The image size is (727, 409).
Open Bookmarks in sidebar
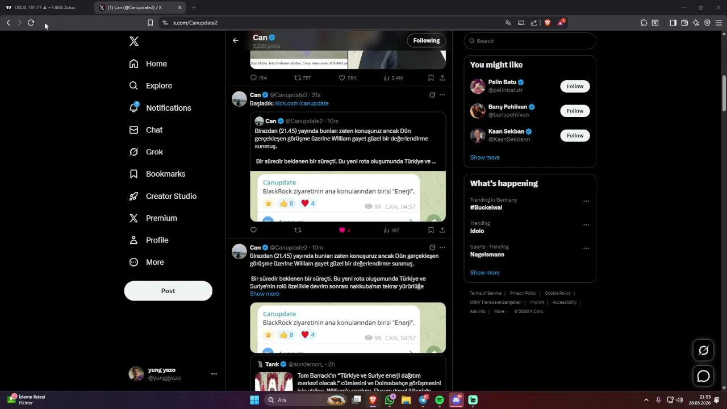[x=157, y=174]
